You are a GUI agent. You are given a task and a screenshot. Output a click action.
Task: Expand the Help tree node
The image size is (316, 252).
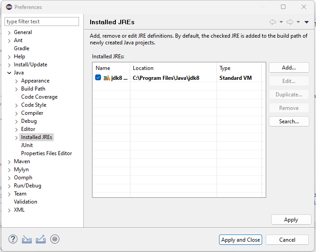tap(9, 57)
